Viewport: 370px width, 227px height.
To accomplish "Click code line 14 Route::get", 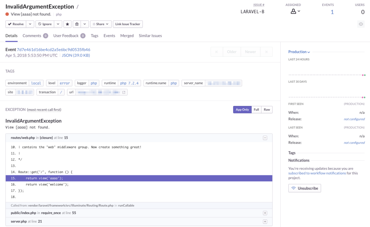I will (139, 172).
